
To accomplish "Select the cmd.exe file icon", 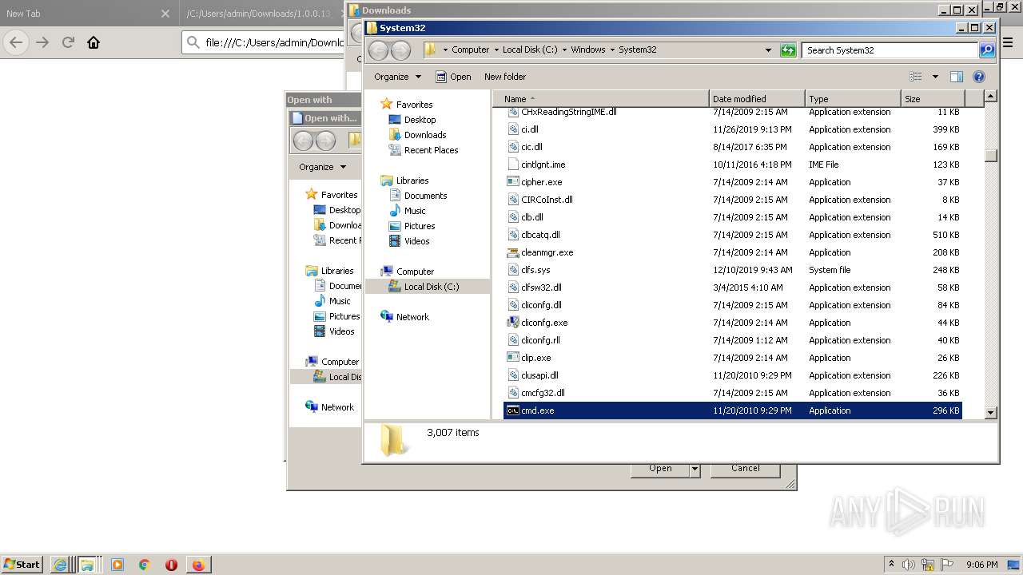I will click(x=513, y=410).
